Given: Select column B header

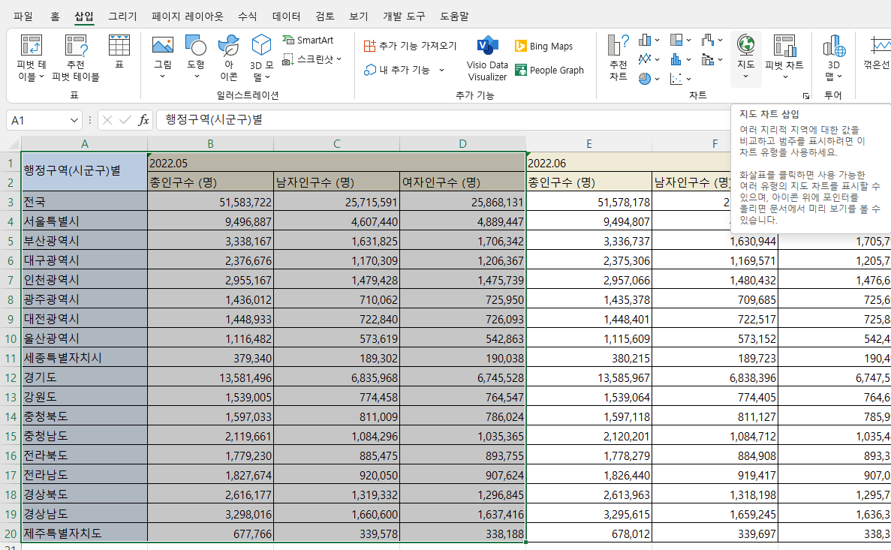Looking at the screenshot, I should pyautogui.click(x=210, y=144).
